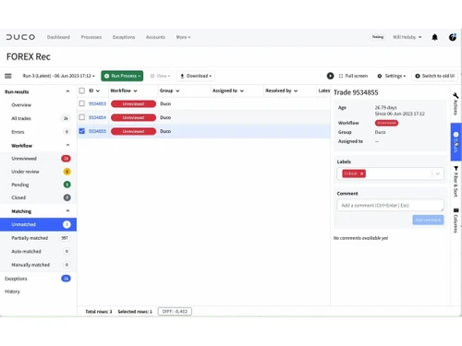Enter Full screen mode
The width and height of the screenshot is (462, 346).
[353, 76]
